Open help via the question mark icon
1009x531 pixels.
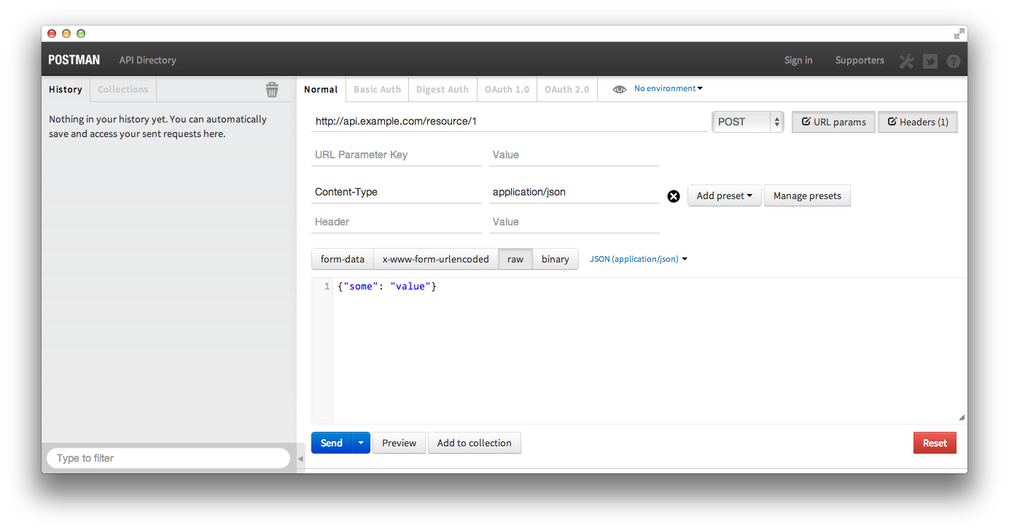coord(954,61)
